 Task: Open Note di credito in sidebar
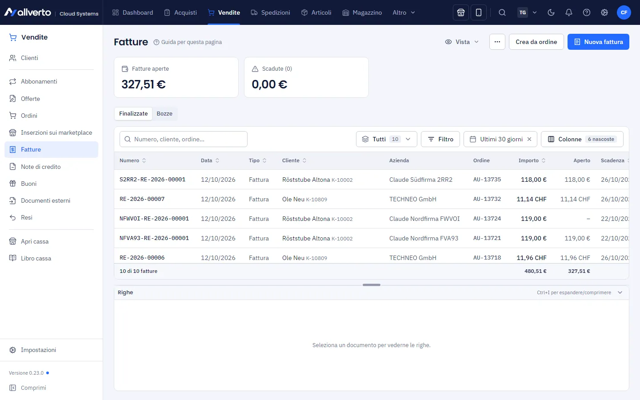[51, 167]
